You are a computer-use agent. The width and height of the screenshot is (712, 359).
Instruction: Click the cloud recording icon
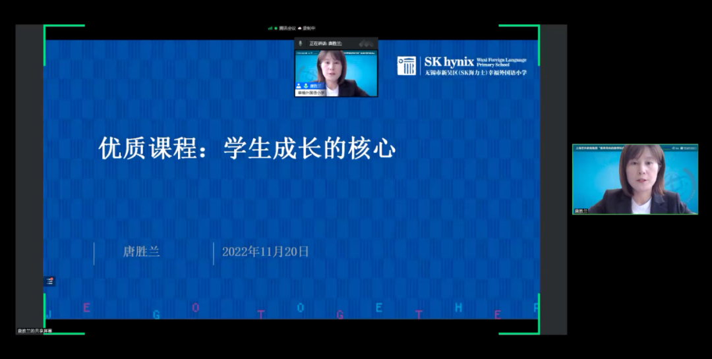(x=300, y=28)
